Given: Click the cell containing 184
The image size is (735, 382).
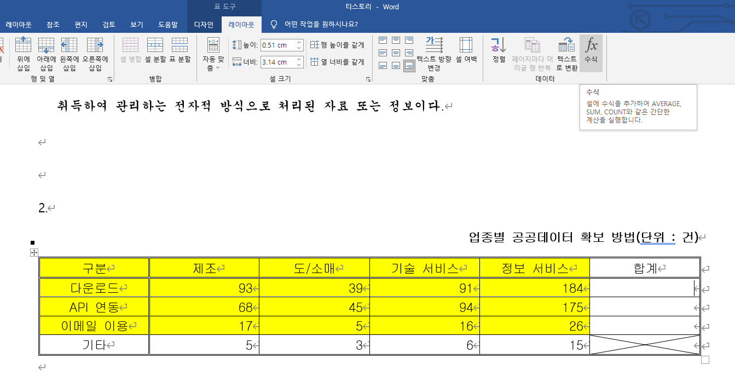Looking at the screenshot, I should 535,288.
